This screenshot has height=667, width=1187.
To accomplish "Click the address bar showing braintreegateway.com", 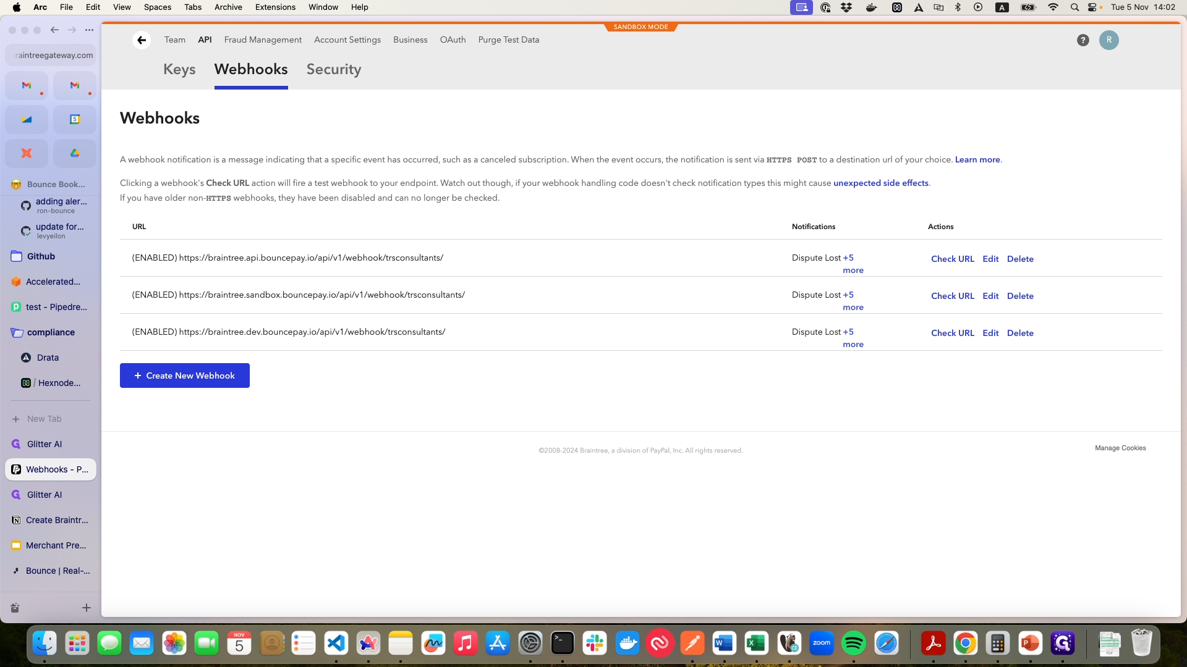I will [51, 55].
